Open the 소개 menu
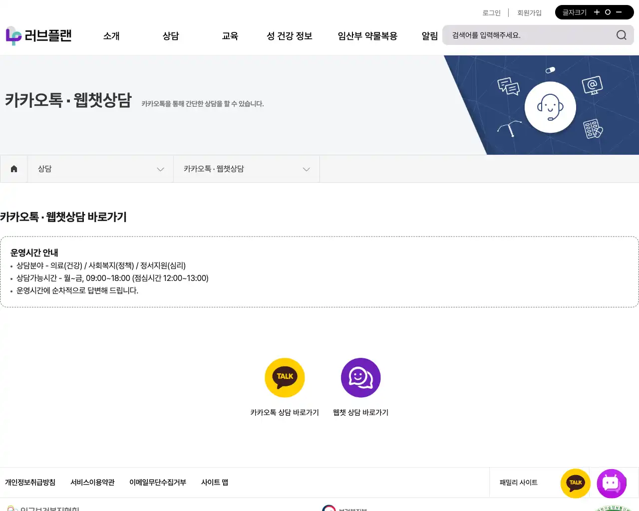 [111, 36]
